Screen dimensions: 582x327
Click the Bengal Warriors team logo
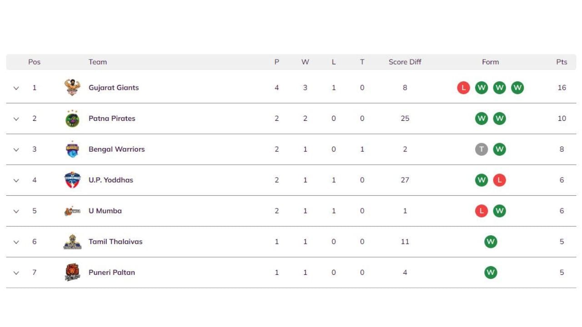[72, 149]
